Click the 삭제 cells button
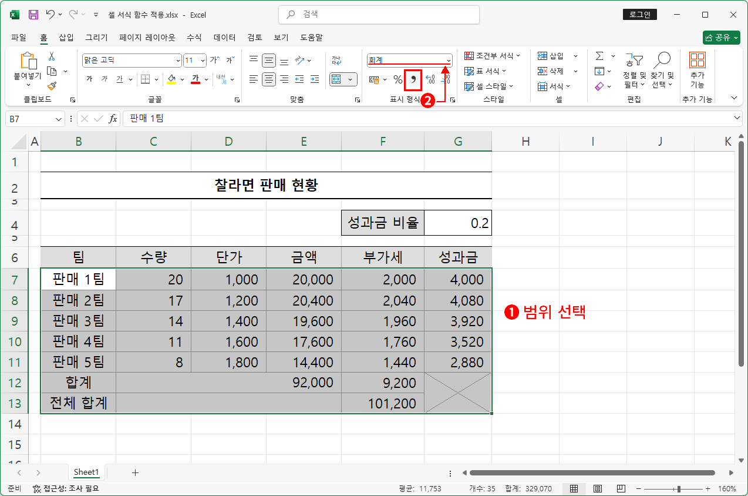 (x=551, y=71)
